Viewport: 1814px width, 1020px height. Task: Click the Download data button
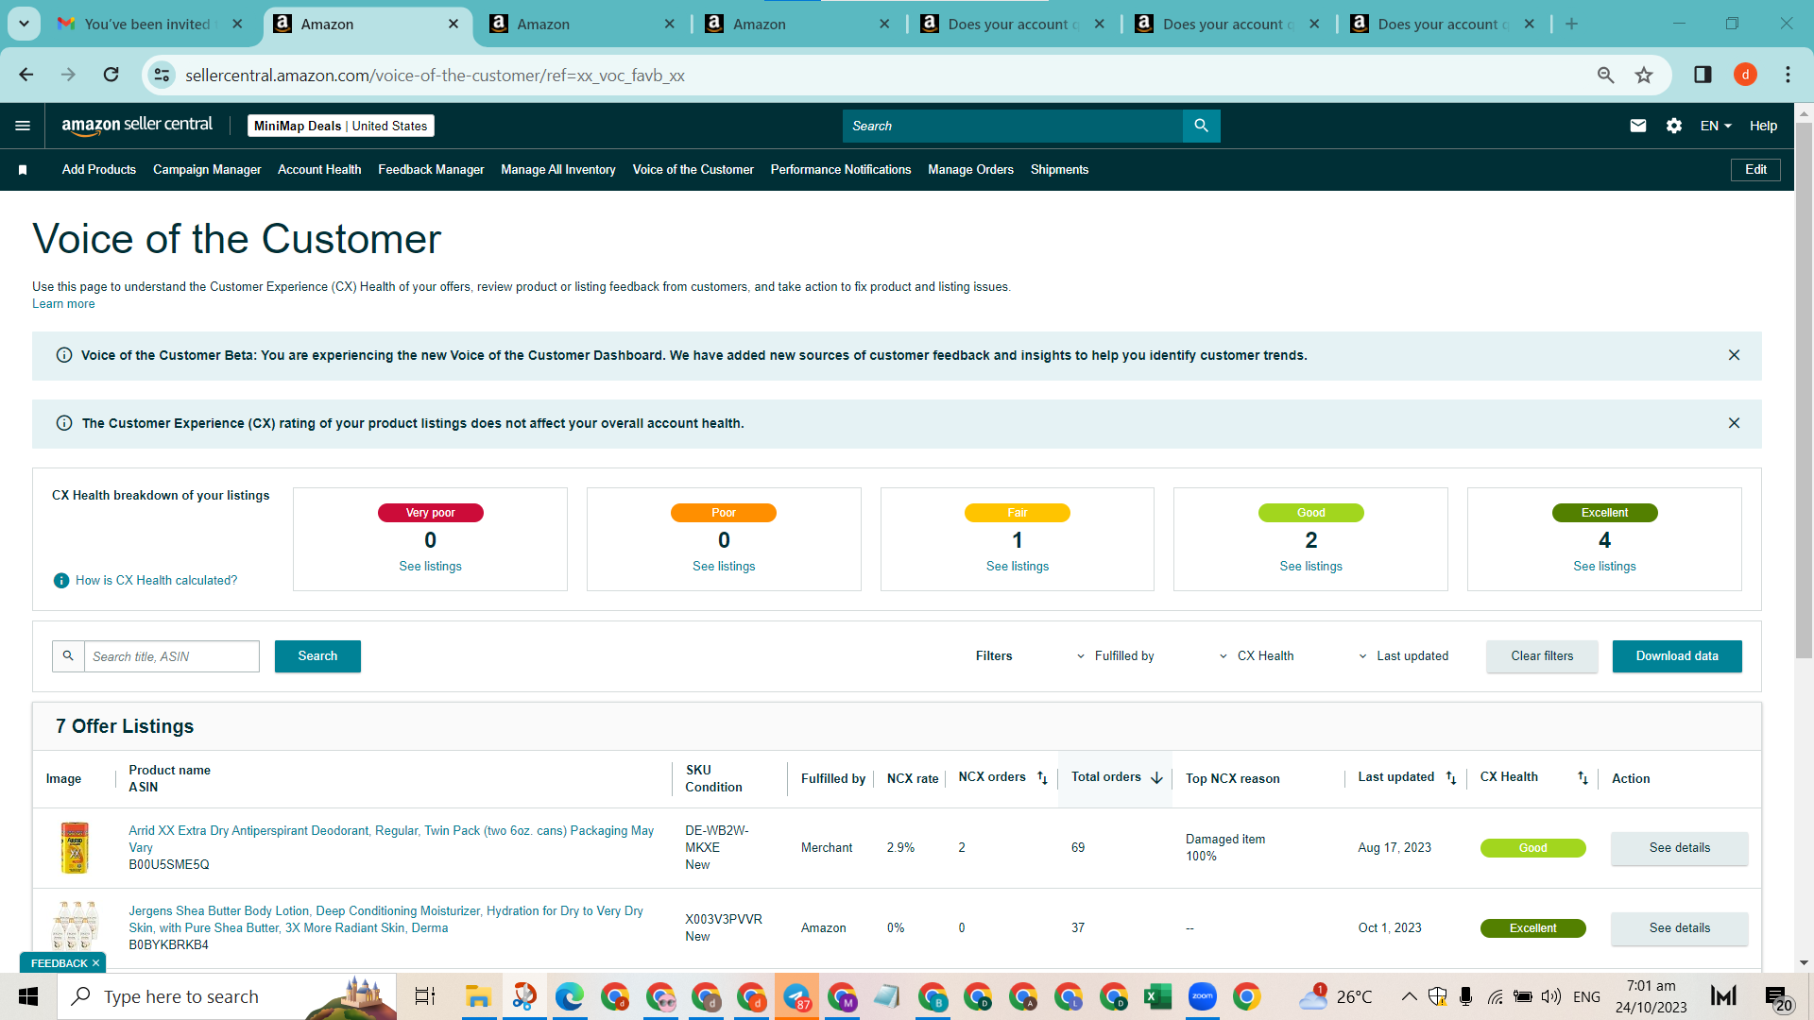[1677, 656]
